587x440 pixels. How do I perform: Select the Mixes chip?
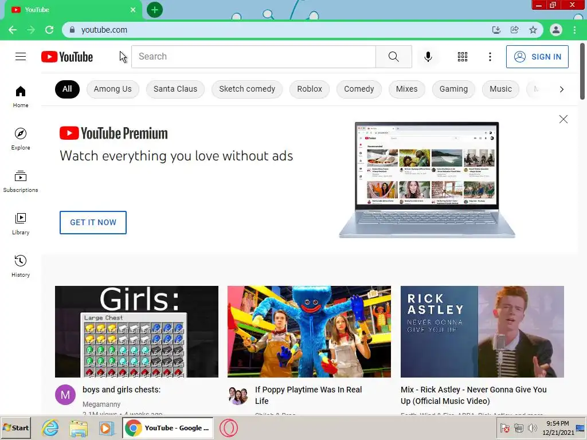pyautogui.click(x=407, y=89)
